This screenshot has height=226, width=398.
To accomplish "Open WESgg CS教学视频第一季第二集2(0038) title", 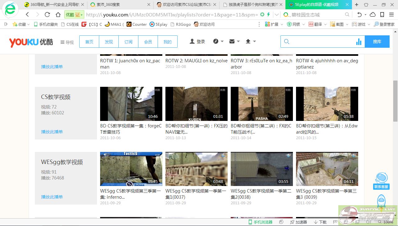I will click(x=262, y=194).
